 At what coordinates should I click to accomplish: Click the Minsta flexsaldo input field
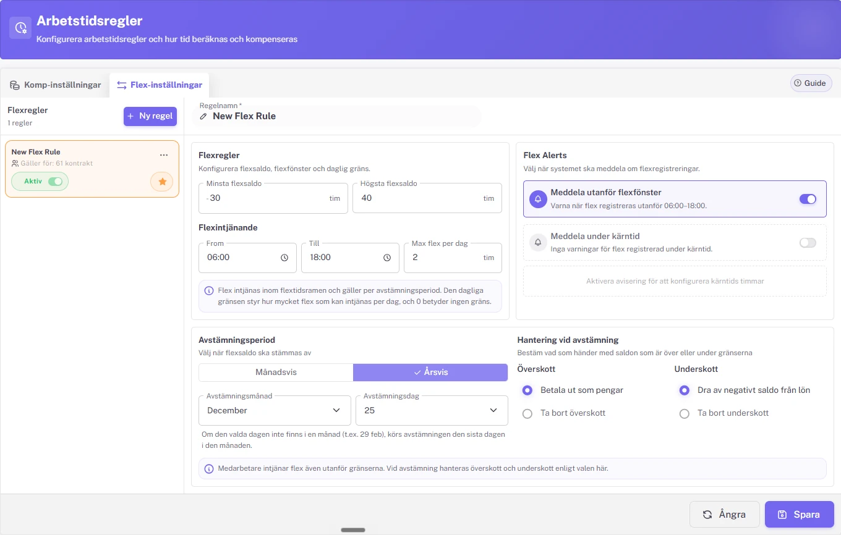[273, 198]
